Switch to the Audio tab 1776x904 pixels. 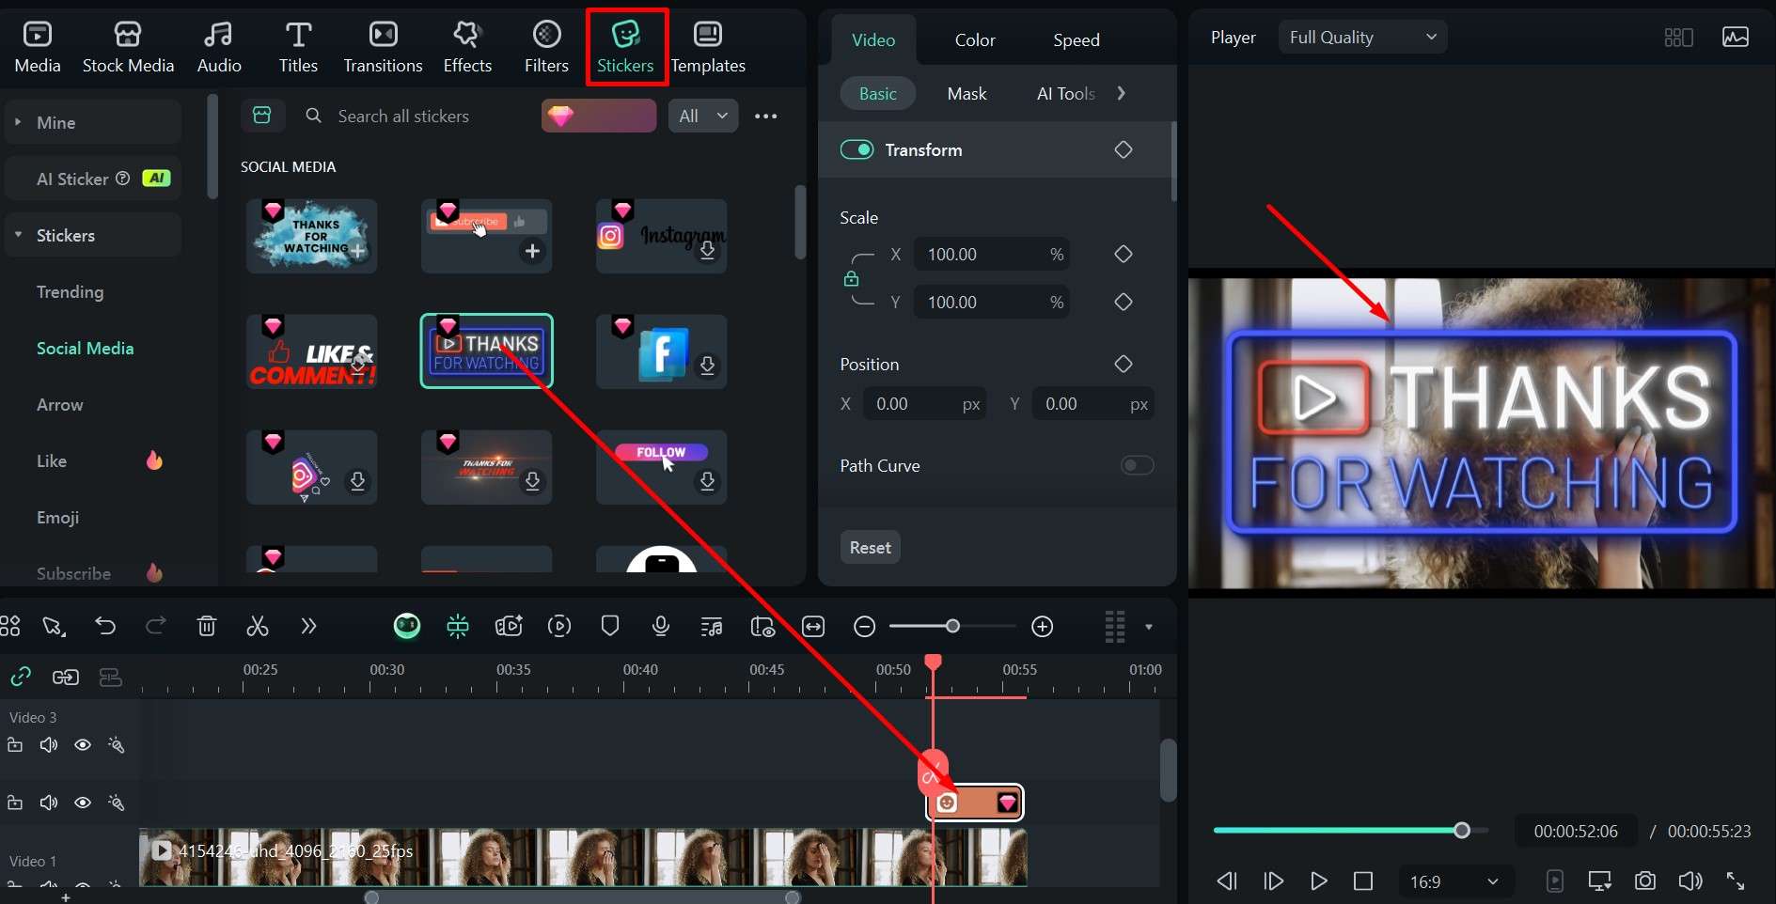coord(219,47)
